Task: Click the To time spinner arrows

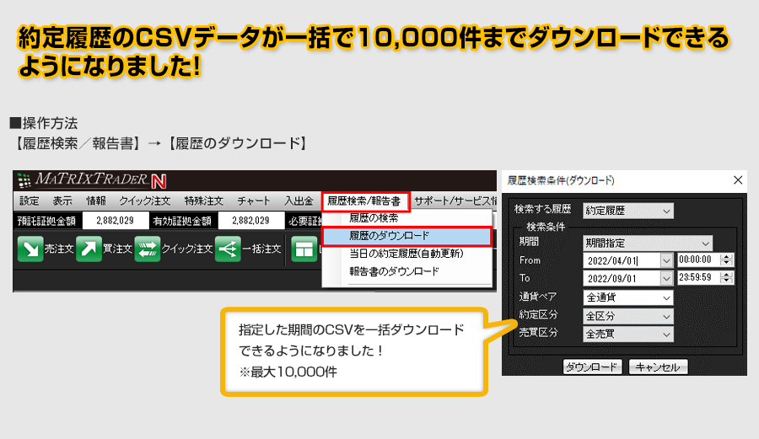Action: click(726, 277)
